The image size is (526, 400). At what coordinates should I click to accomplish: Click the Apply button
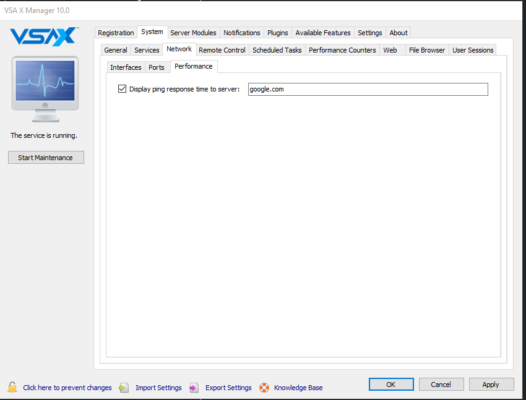click(x=491, y=385)
